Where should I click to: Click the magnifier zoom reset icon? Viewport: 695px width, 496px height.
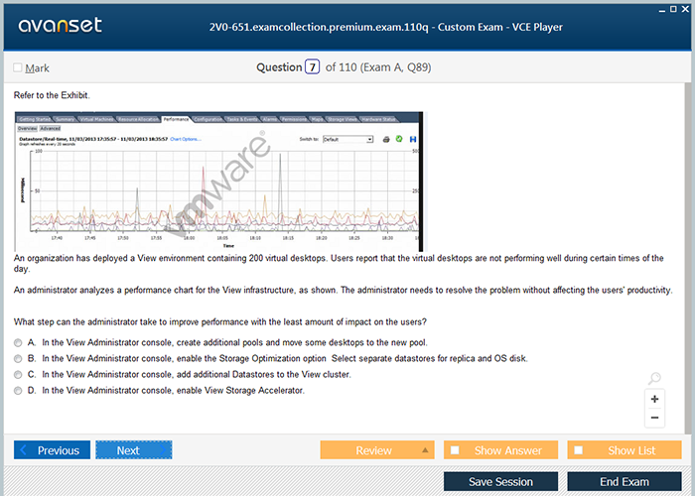653,379
